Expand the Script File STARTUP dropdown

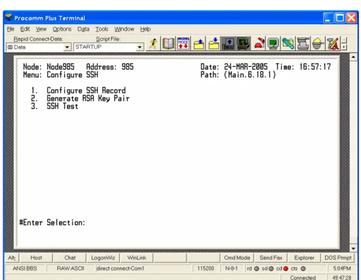(x=139, y=47)
